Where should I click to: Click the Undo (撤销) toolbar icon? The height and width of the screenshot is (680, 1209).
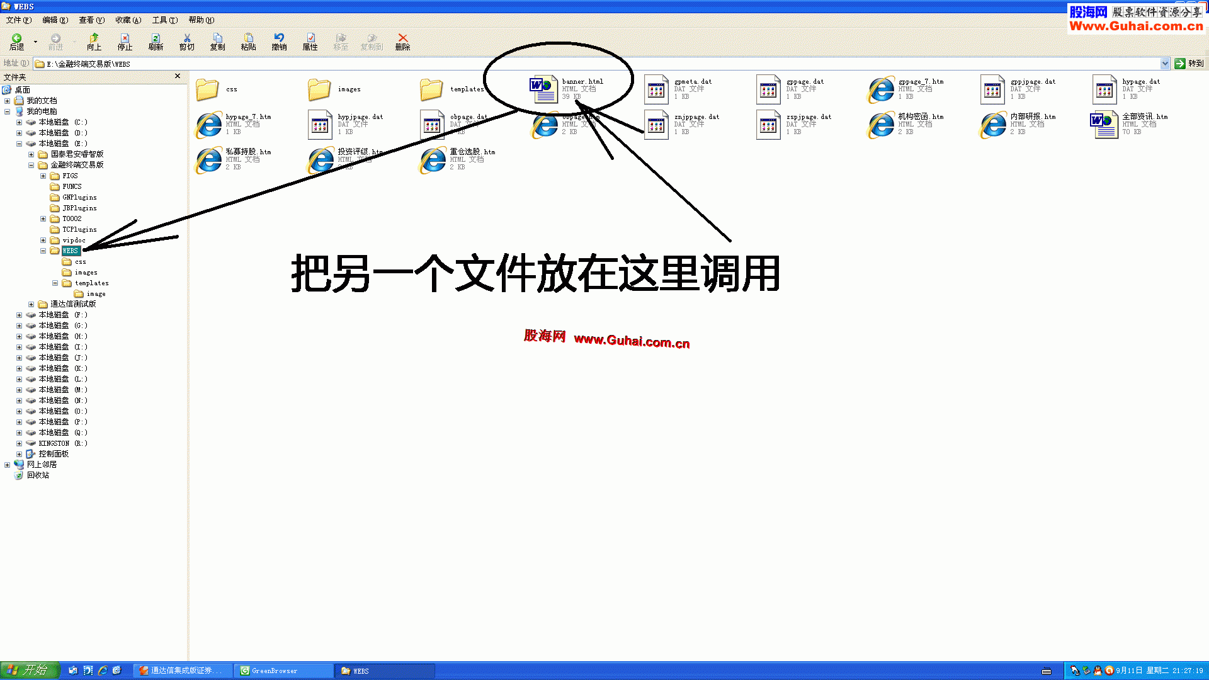tap(279, 42)
